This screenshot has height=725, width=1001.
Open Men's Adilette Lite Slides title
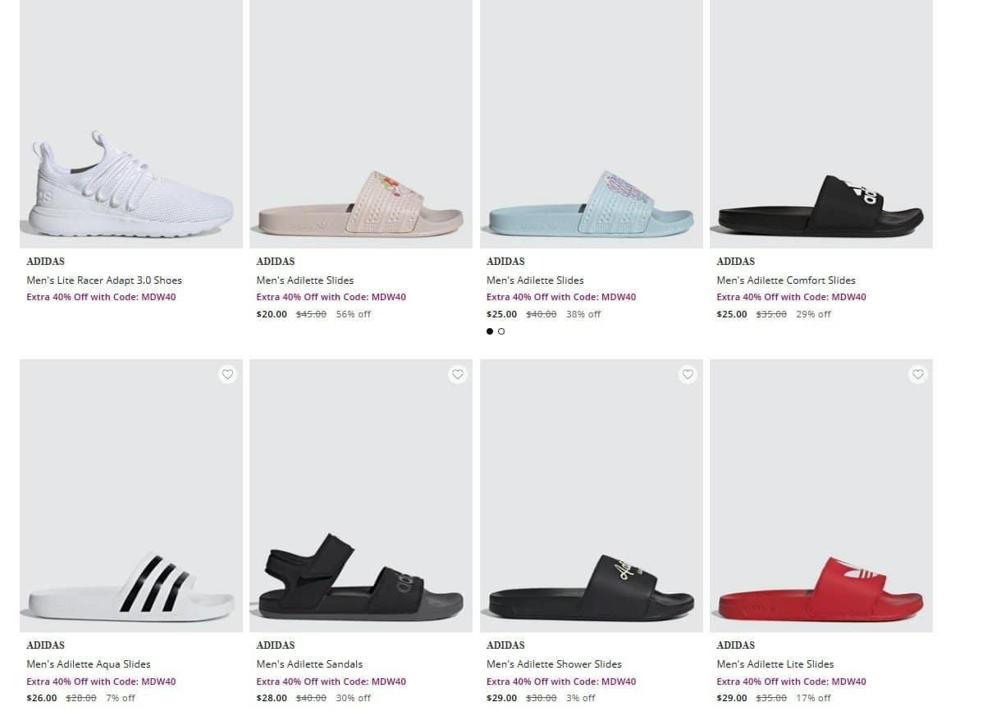[x=775, y=664]
